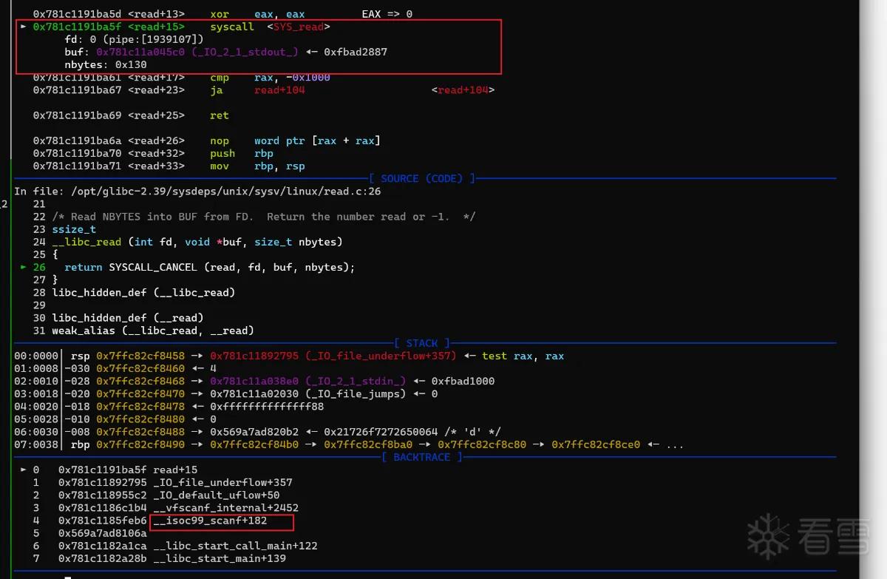887x579 pixels.
Task: Click the nbytes 0x130 argument line
Action: coord(106,65)
